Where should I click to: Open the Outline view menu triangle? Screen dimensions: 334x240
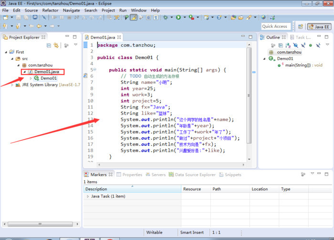pos(327,44)
